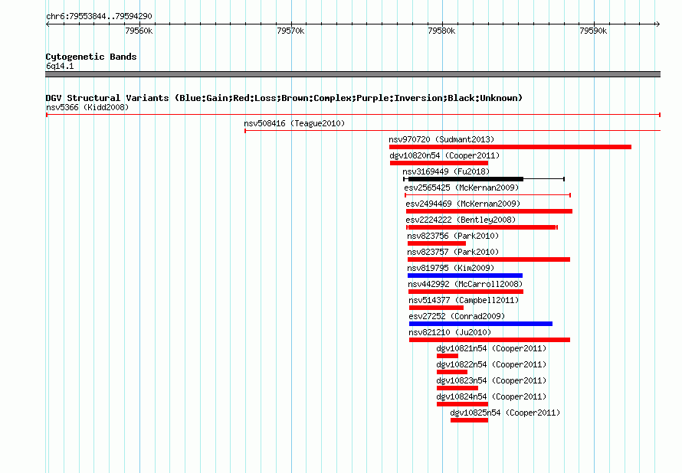
Task: Click the dgv10821n54 (Cooper2011) label
Action: pos(491,348)
